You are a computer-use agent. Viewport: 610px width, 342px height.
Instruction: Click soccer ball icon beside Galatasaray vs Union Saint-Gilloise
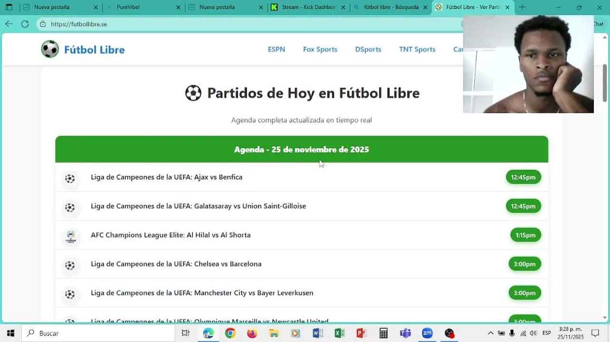click(70, 208)
